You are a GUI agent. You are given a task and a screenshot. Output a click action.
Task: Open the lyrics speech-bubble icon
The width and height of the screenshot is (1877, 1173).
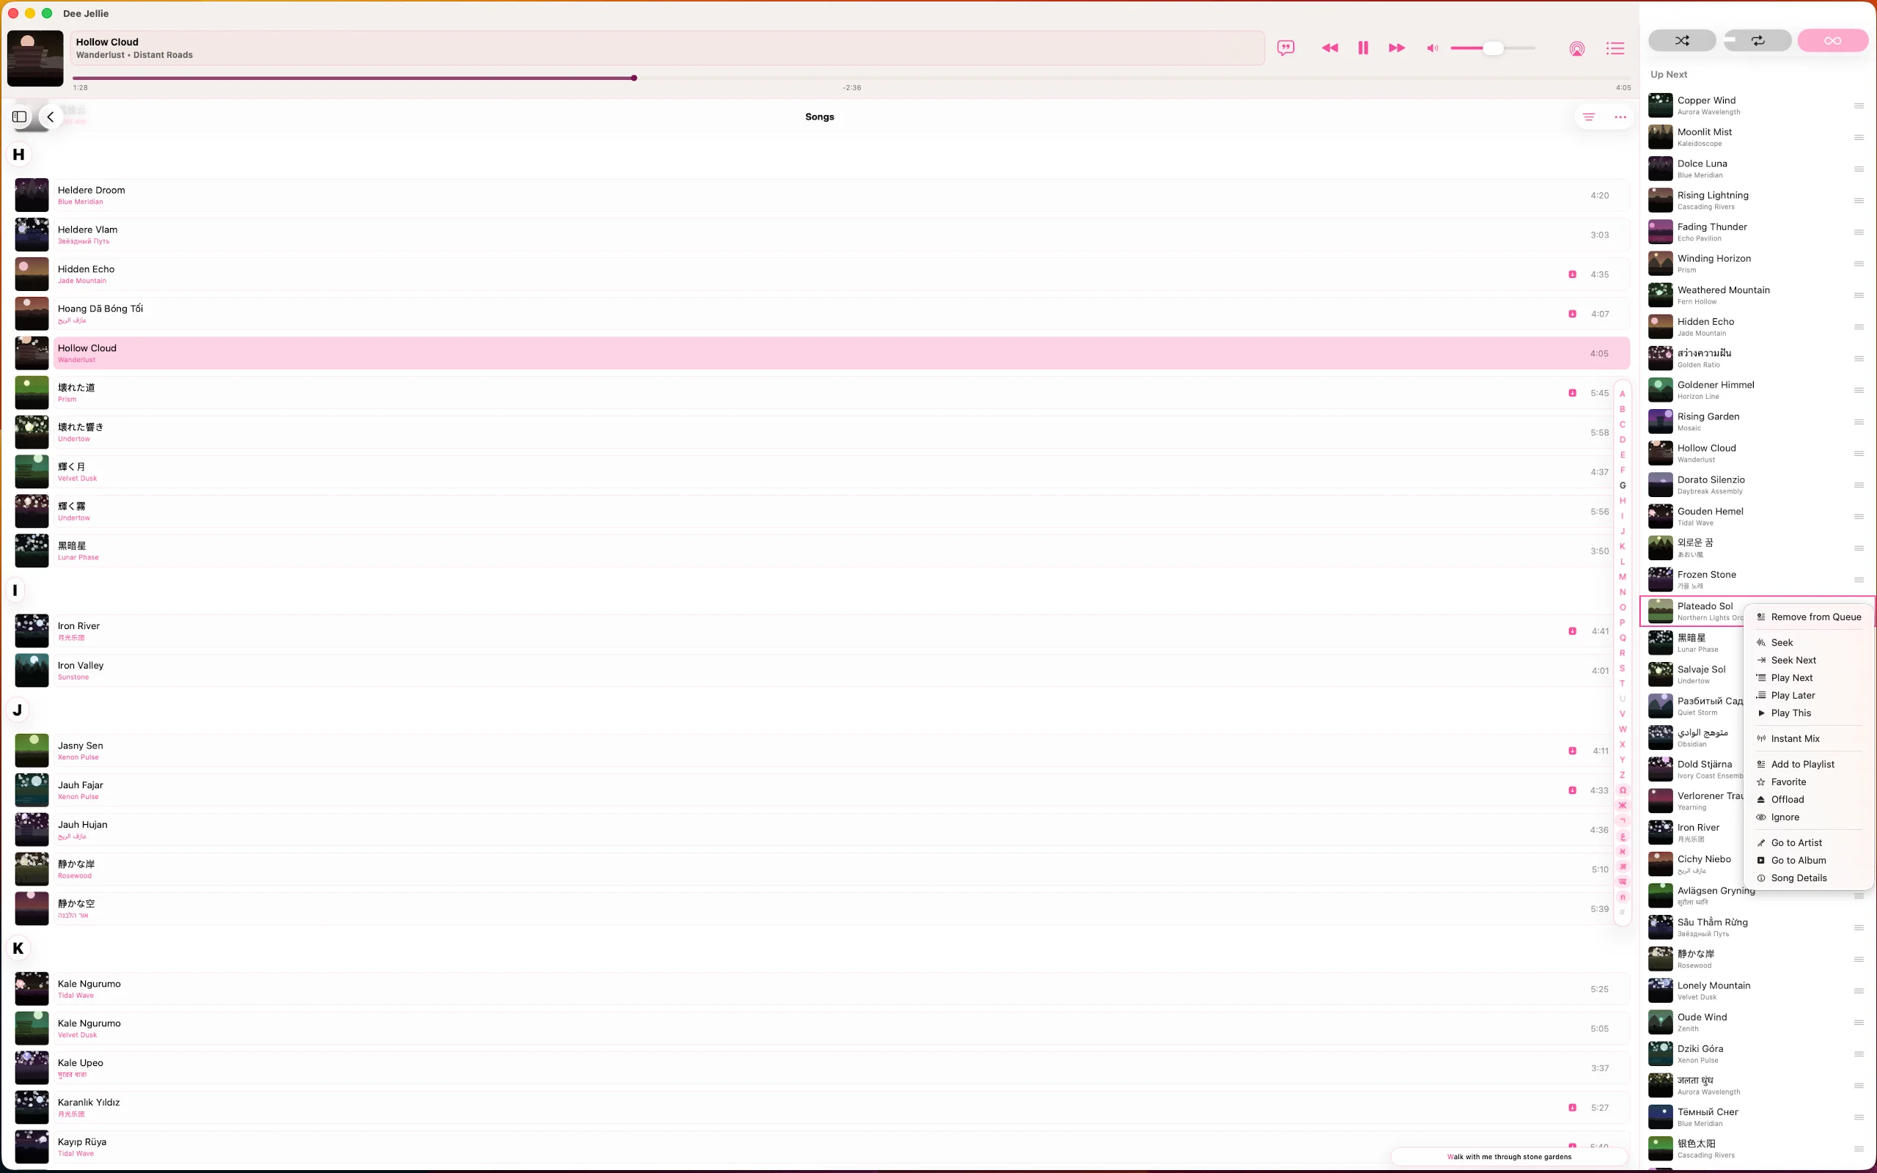pos(1285,48)
